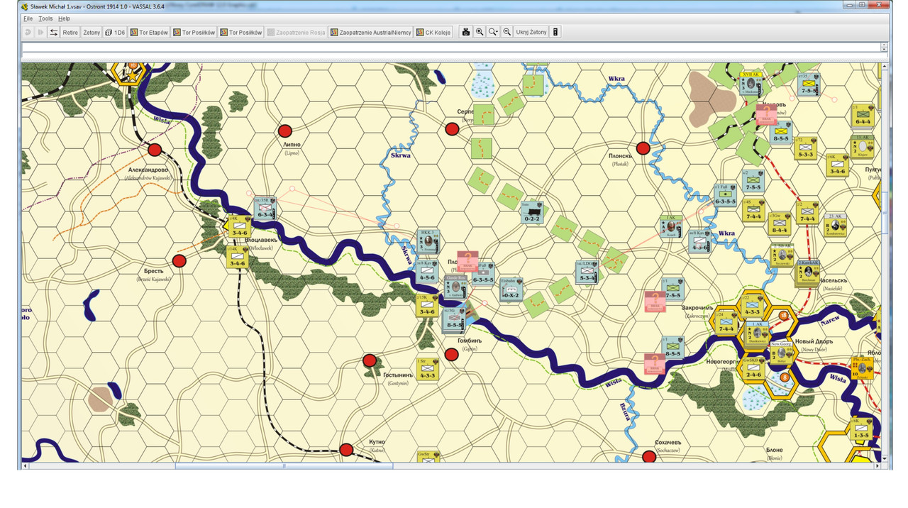Click the zoom out magnifier icon

[506, 32]
